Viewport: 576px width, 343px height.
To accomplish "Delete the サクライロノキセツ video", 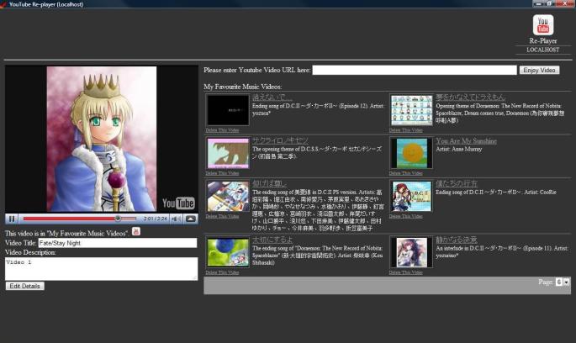I will coord(222,173).
